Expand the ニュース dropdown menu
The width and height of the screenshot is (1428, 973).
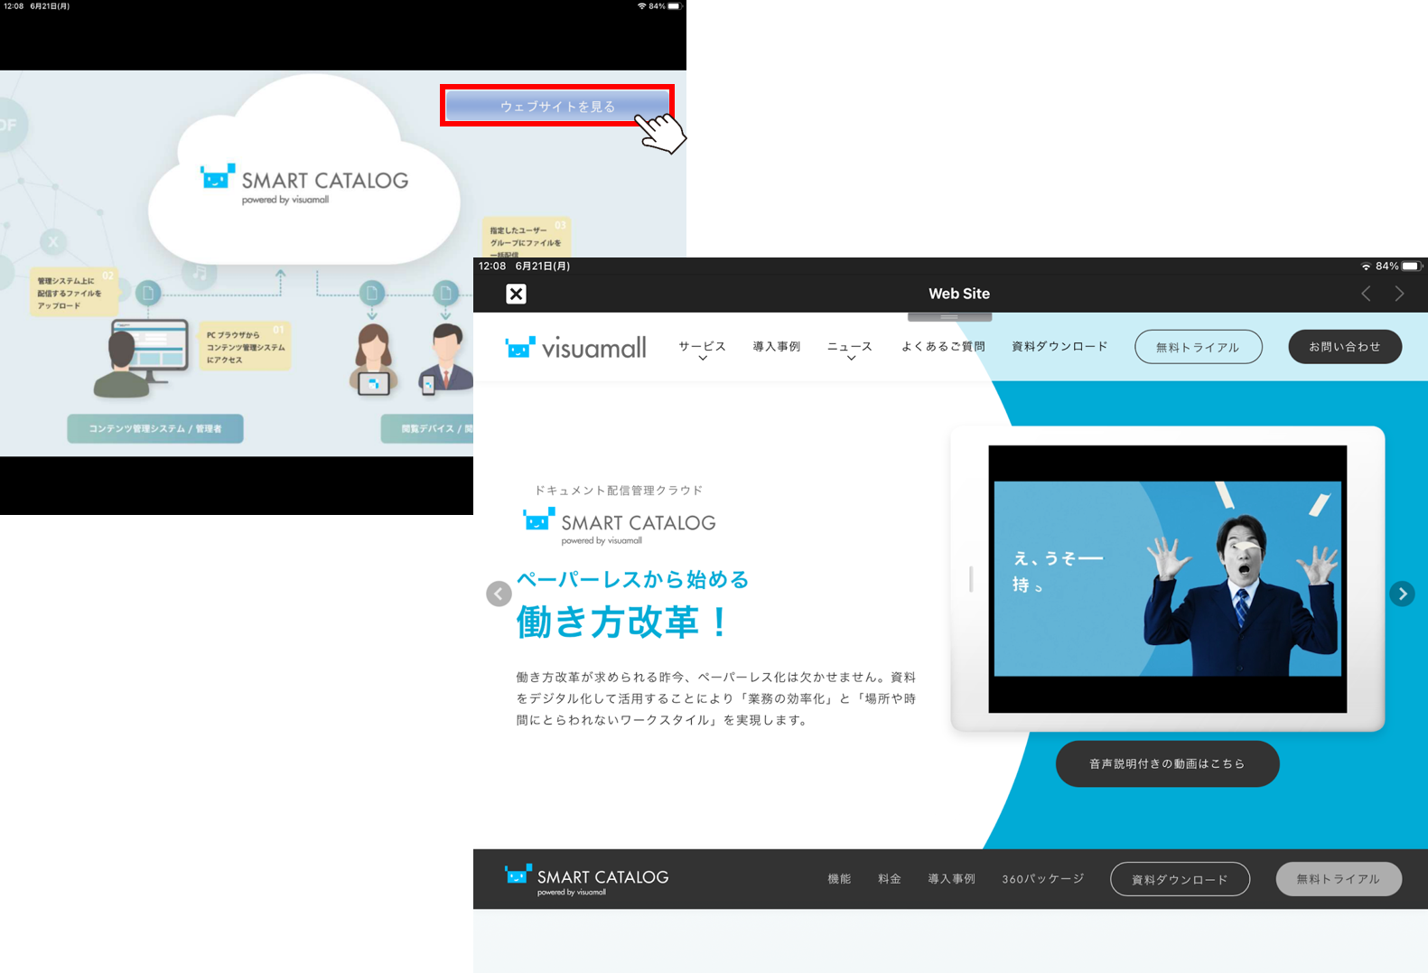click(x=849, y=349)
